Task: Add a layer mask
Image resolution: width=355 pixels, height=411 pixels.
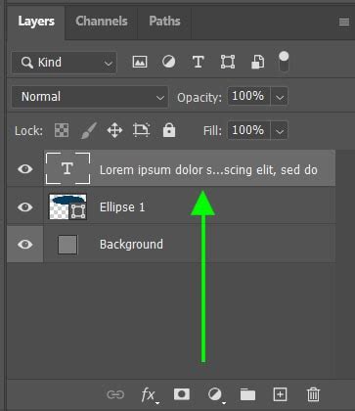Action: tap(182, 394)
